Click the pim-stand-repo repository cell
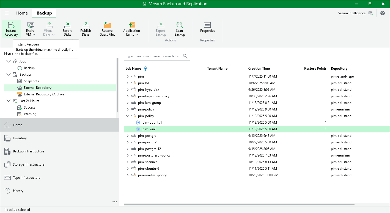390x213 pixels. (342, 76)
